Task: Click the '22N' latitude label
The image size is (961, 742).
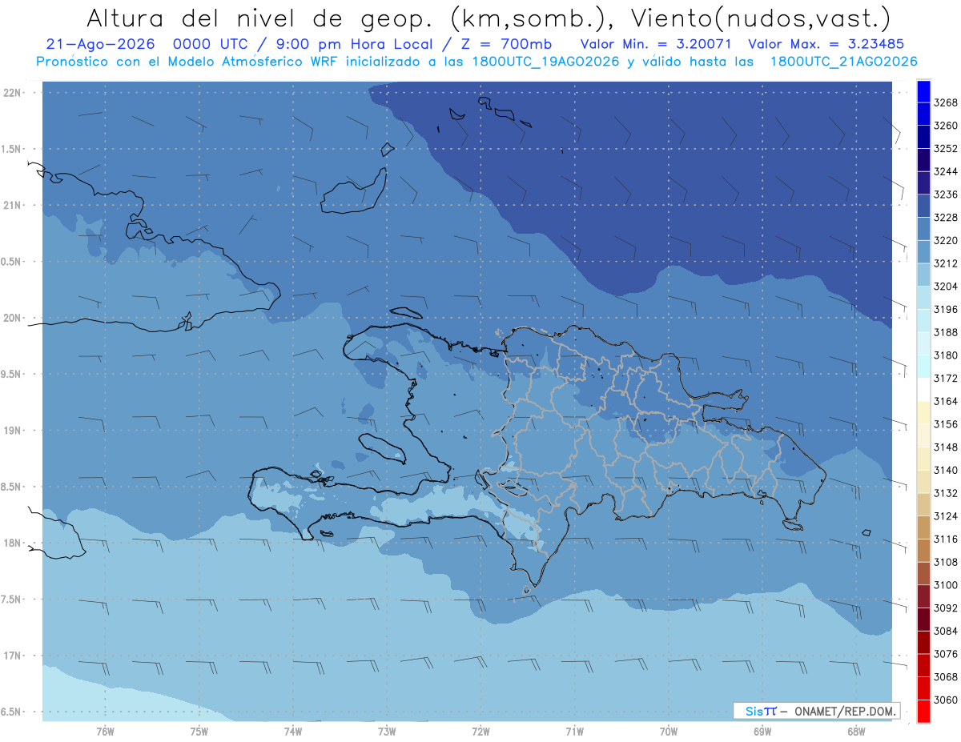Action: click(x=12, y=93)
